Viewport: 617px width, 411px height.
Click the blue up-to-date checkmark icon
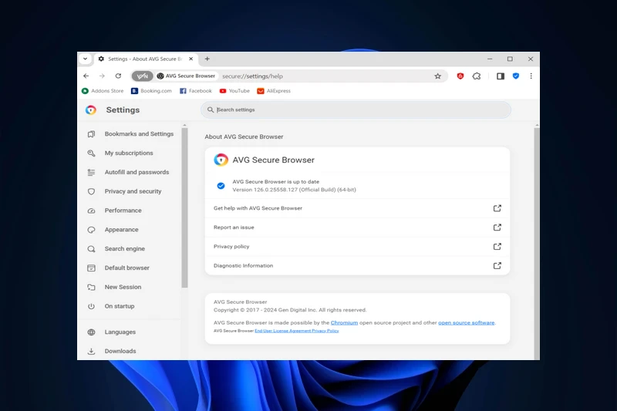(x=221, y=186)
